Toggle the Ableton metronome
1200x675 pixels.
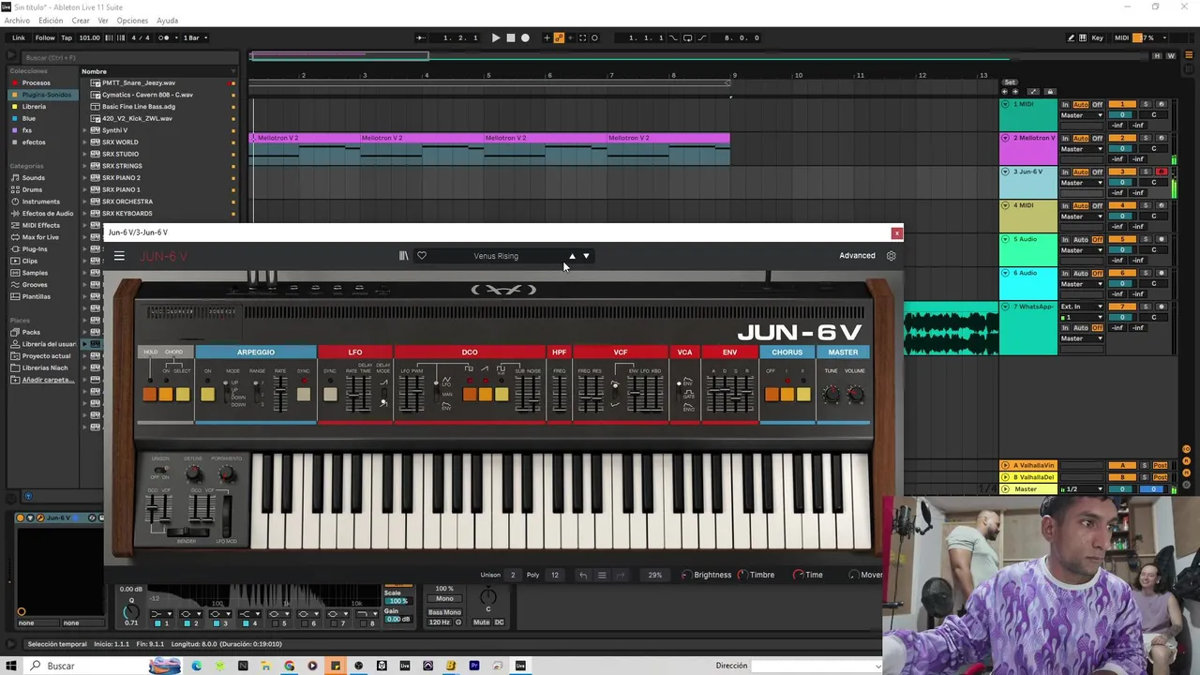pyautogui.click(x=164, y=37)
